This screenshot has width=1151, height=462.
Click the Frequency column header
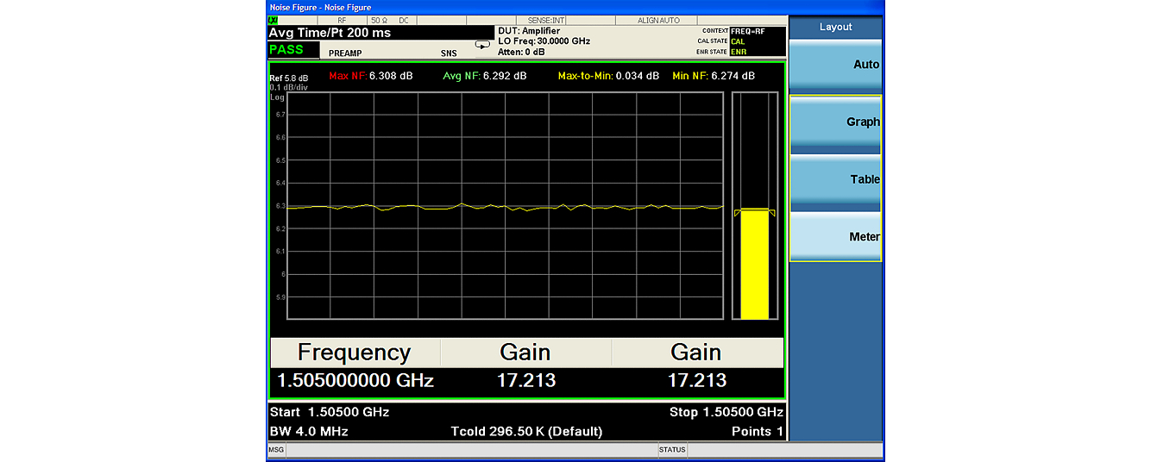coord(354,353)
